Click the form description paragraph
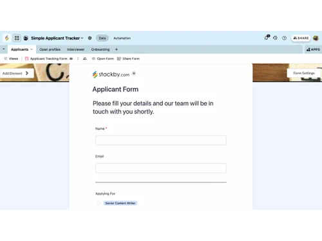Viewport: 322px width, 241px height. tap(153, 107)
